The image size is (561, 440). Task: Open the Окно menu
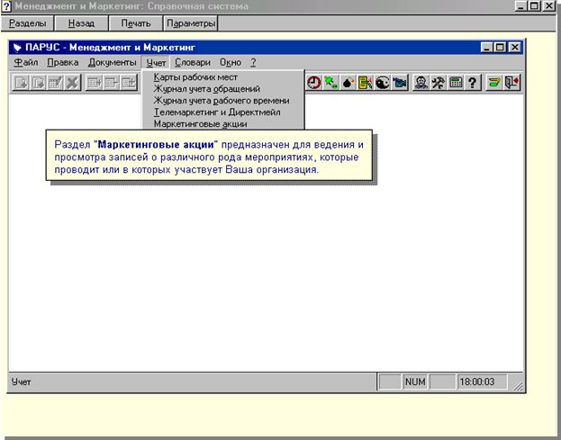(231, 63)
